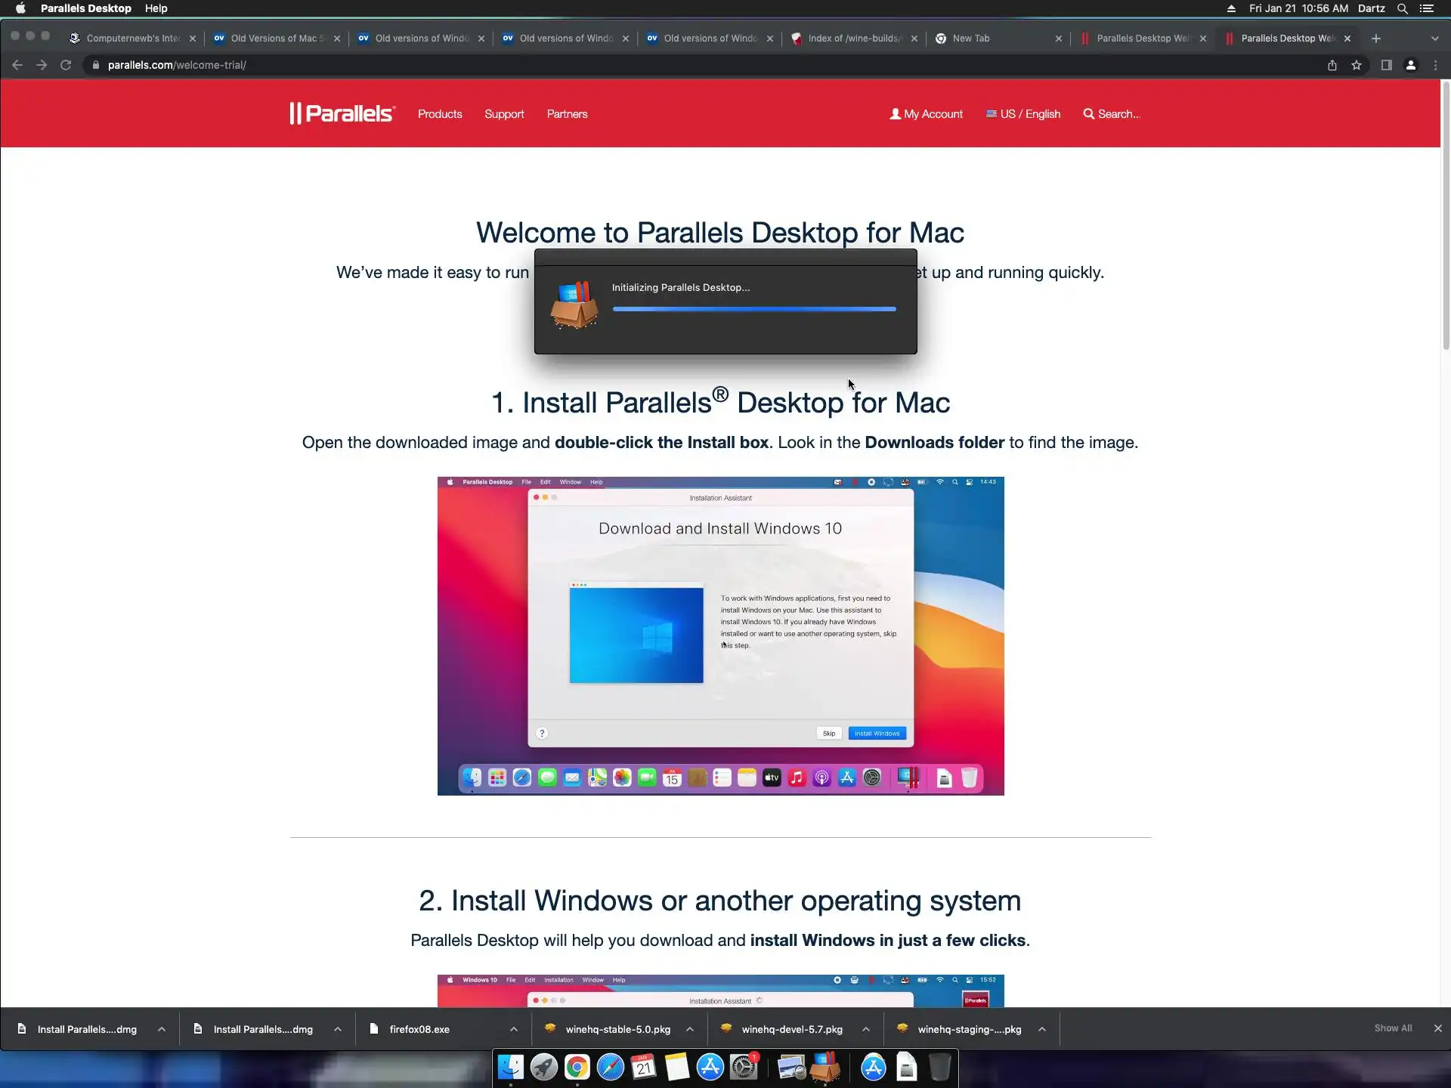Open the Help menu in menu bar

(x=156, y=8)
